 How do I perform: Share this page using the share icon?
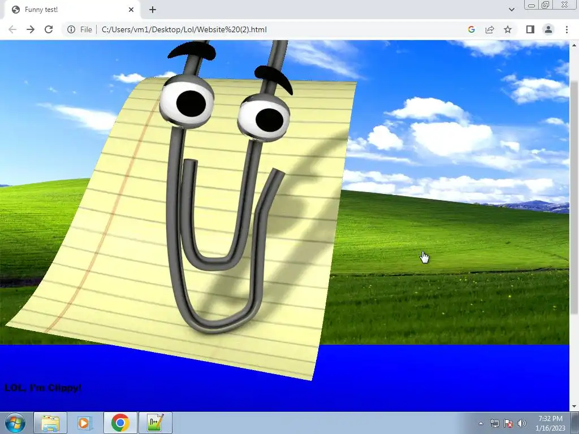[x=490, y=29]
